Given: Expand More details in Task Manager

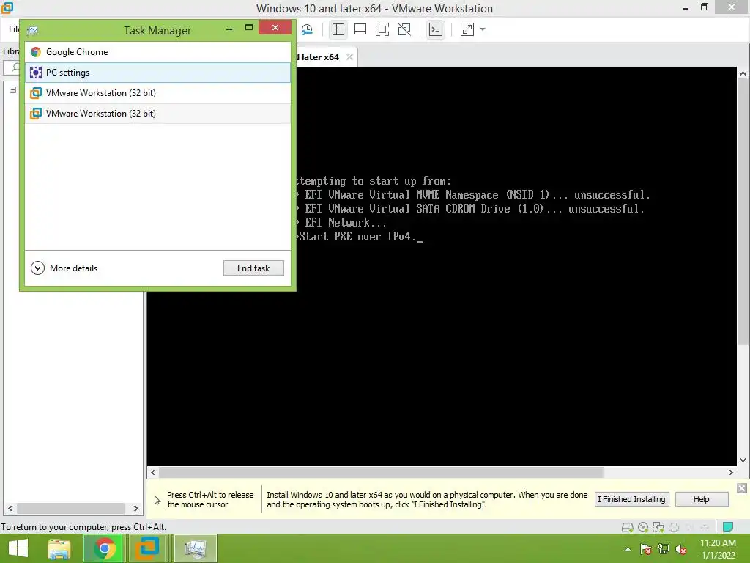Looking at the screenshot, I should click(x=64, y=268).
